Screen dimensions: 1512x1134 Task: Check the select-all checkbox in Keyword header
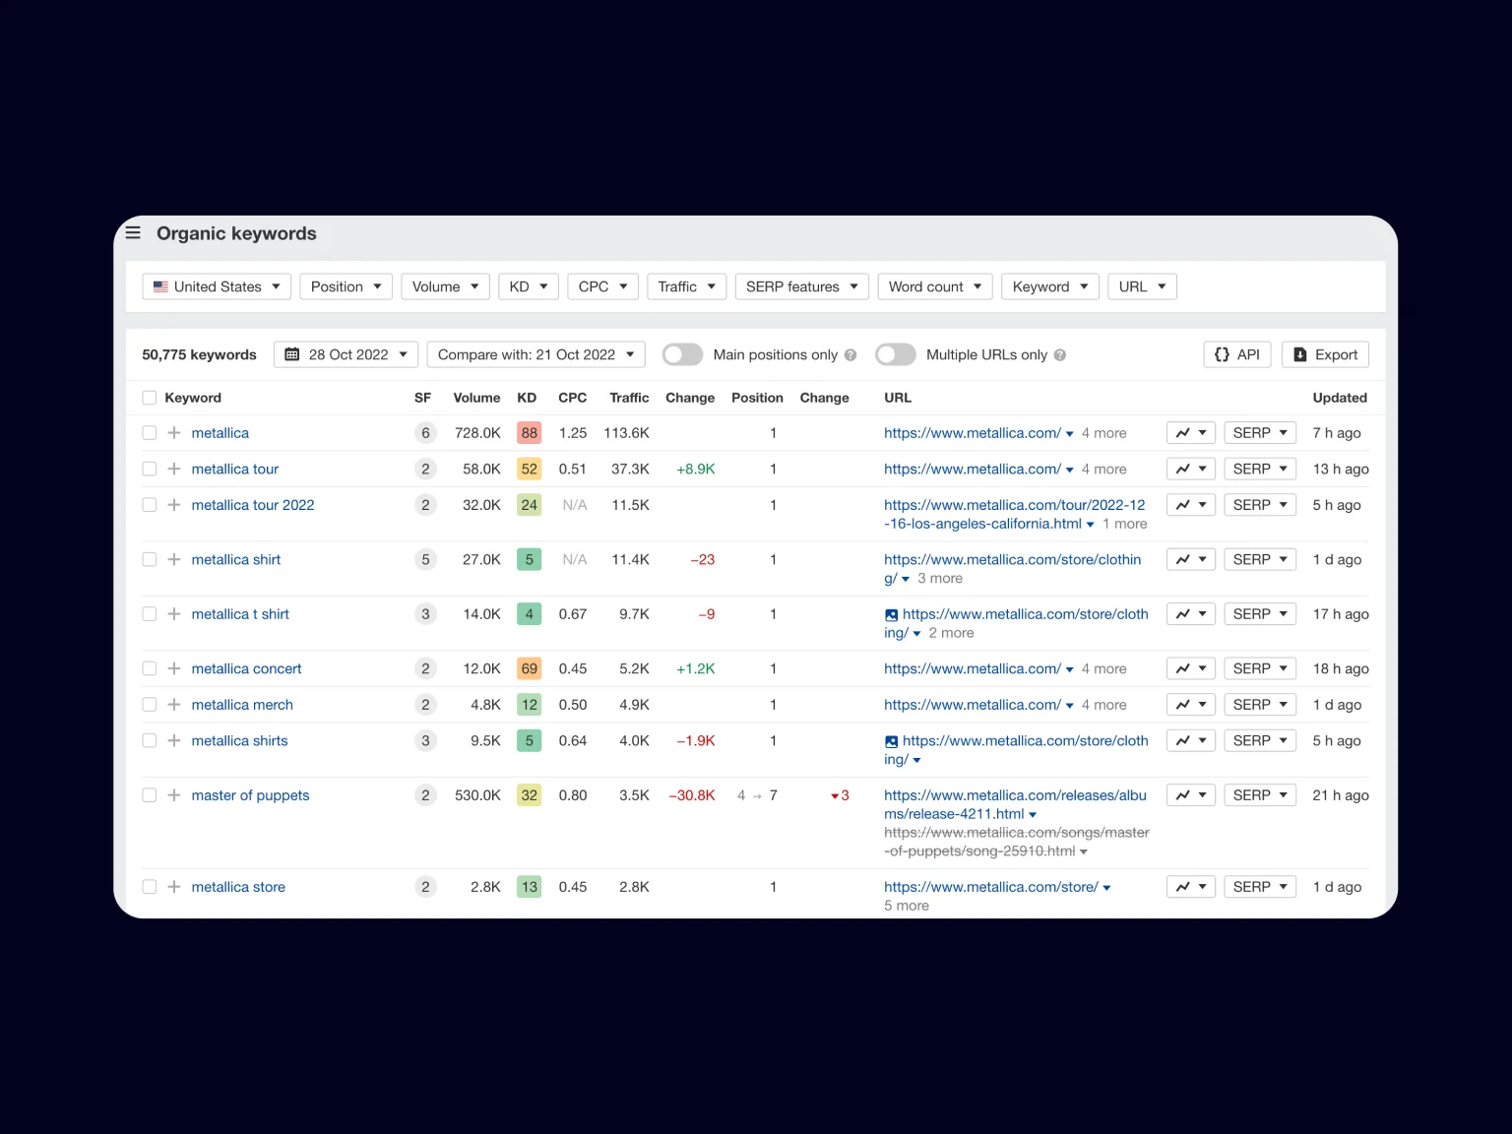pyautogui.click(x=150, y=398)
